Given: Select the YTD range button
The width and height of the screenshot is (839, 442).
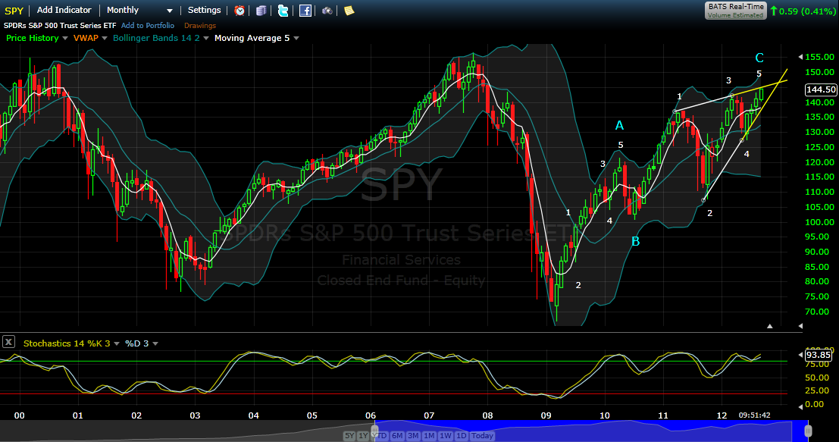Looking at the screenshot, I should click(x=381, y=436).
